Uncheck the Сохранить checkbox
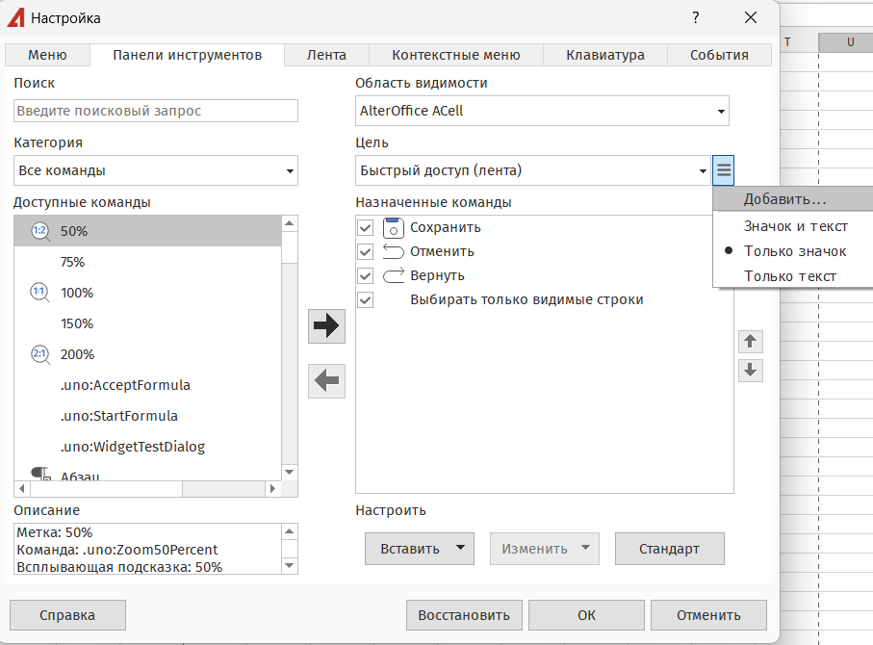The width and height of the screenshot is (873, 645). 365,228
